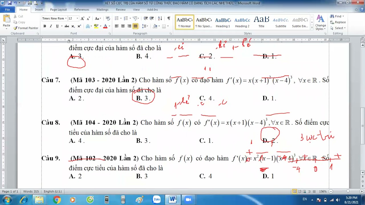Apply the red font color
This screenshot has width=365, height=205.
105,26
